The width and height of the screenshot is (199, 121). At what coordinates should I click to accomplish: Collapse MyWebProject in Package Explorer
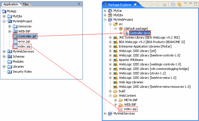pos(105,20)
